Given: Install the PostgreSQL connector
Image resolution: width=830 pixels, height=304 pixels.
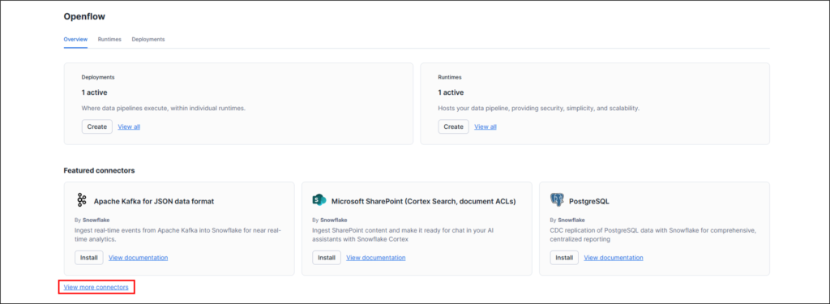Looking at the screenshot, I should [x=564, y=258].
